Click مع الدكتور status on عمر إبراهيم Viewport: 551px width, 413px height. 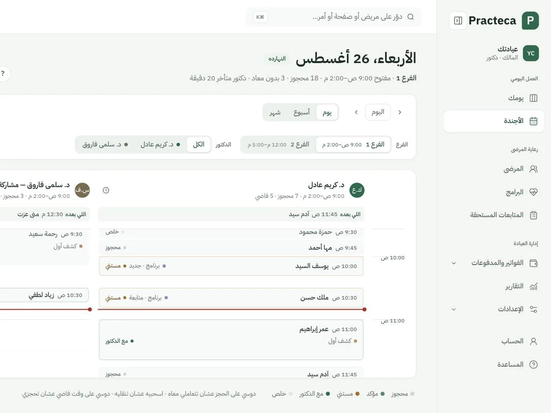120,341
